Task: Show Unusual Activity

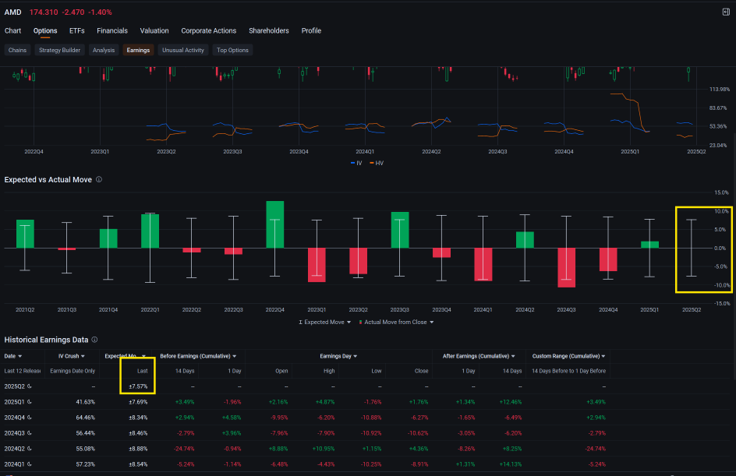Action: pos(183,50)
